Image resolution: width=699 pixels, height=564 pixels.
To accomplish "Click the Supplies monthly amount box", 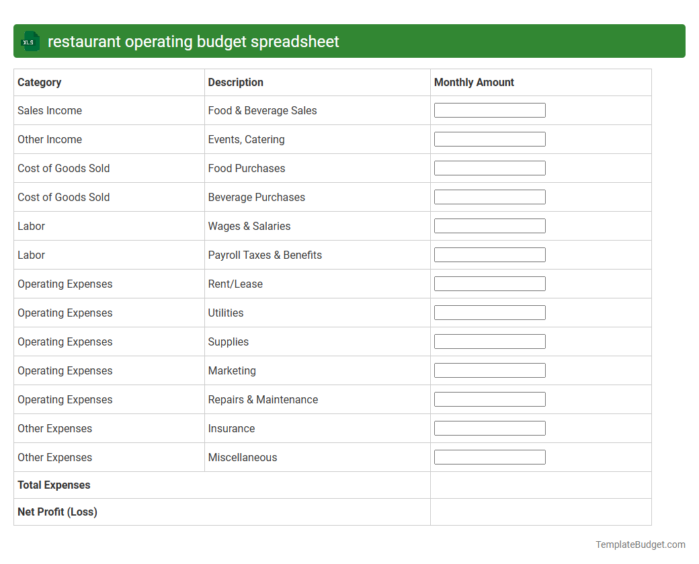I will [x=490, y=341].
